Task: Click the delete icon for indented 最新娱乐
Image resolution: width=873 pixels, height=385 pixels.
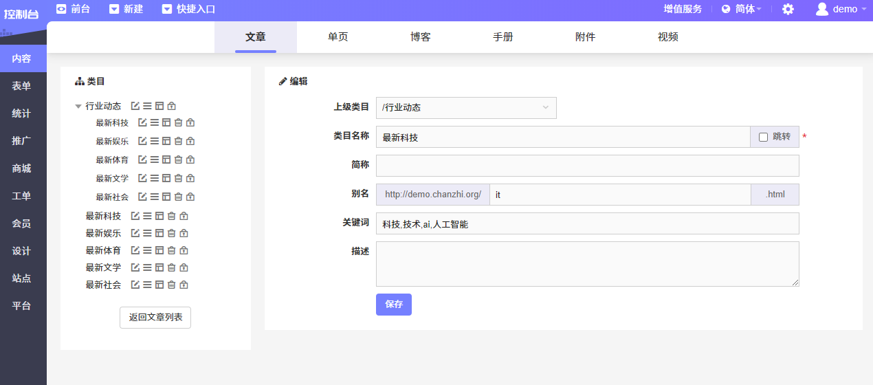Action: click(178, 141)
